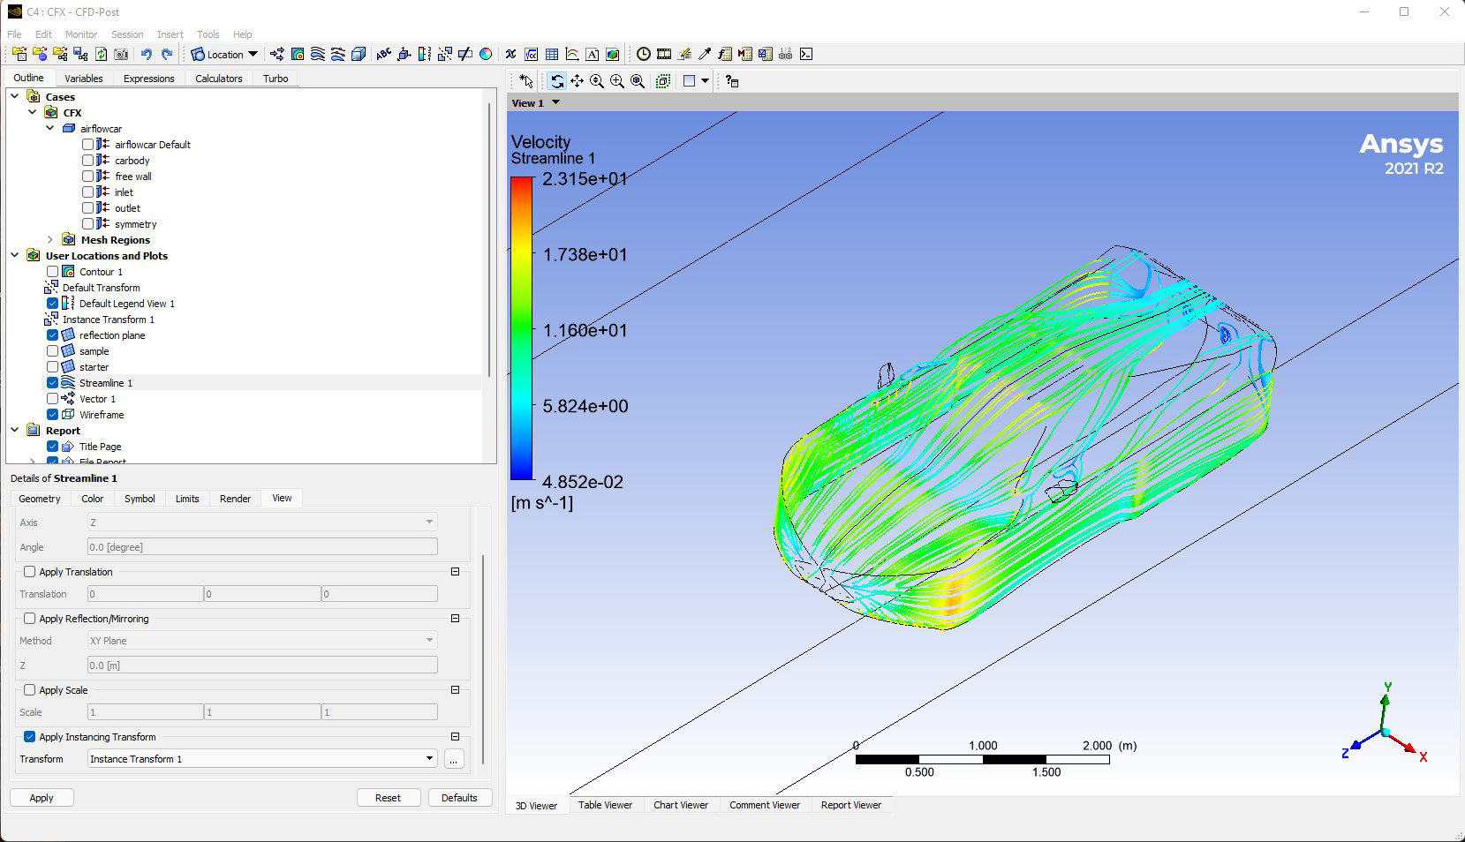
Task: Click the Outline tree vertical scrollbar
Action: pyautogui.click(x=489, y=238)
